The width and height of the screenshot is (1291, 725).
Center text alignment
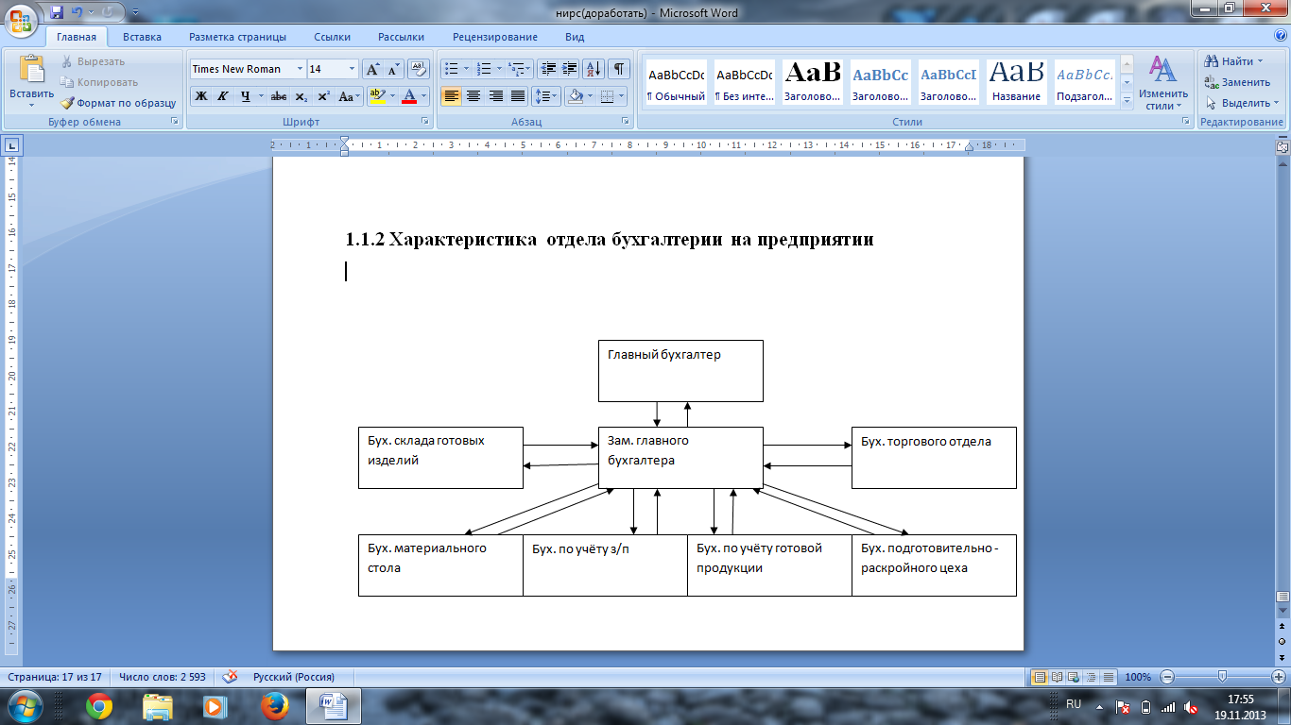pos(473,96)
